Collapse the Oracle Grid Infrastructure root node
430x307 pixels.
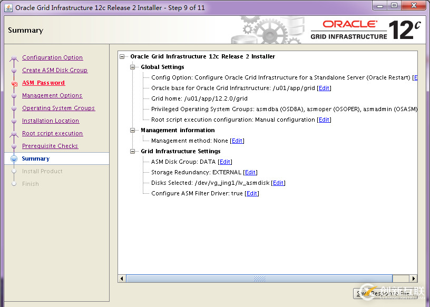click(122, 56)
